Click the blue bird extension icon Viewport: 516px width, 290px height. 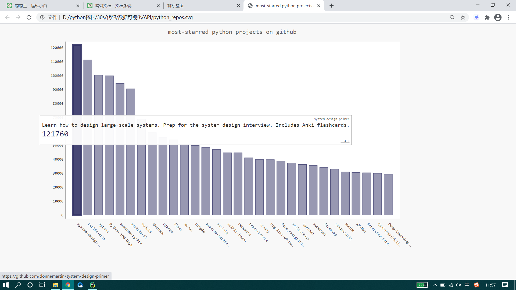tap(476, 17)
